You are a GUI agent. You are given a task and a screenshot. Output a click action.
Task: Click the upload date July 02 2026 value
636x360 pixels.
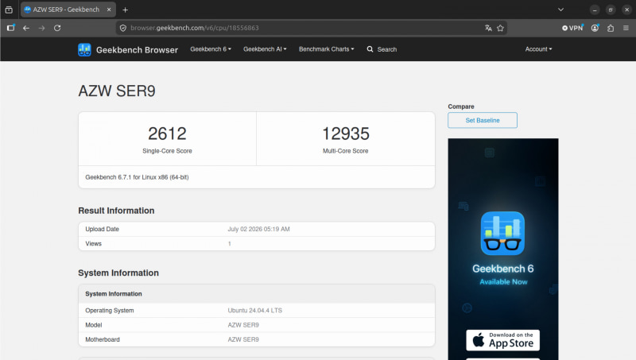(259, 229)
